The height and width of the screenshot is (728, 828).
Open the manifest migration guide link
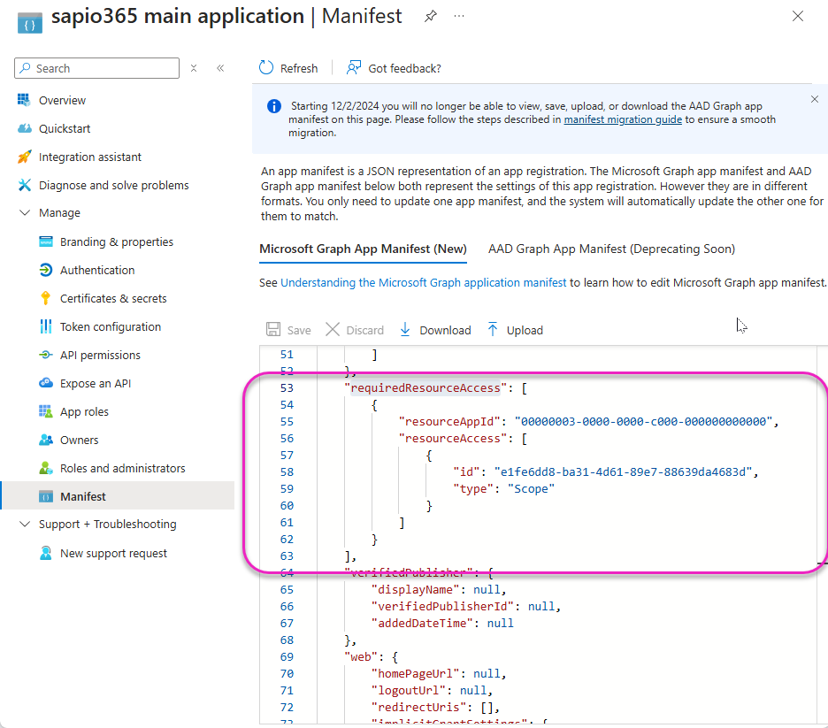(623, 119)
